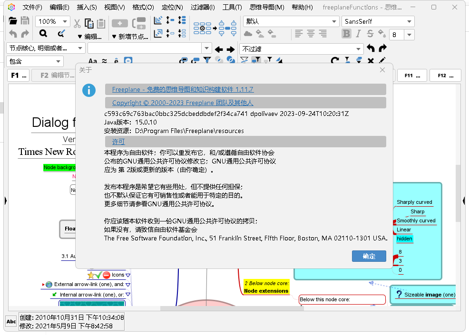Click the Abc icon in status bar
Image resolution: width=469 pixels, height=335 pixels.
(x=10, y=322)
